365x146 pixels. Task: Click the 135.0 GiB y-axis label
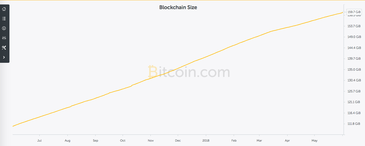[354, 70]
